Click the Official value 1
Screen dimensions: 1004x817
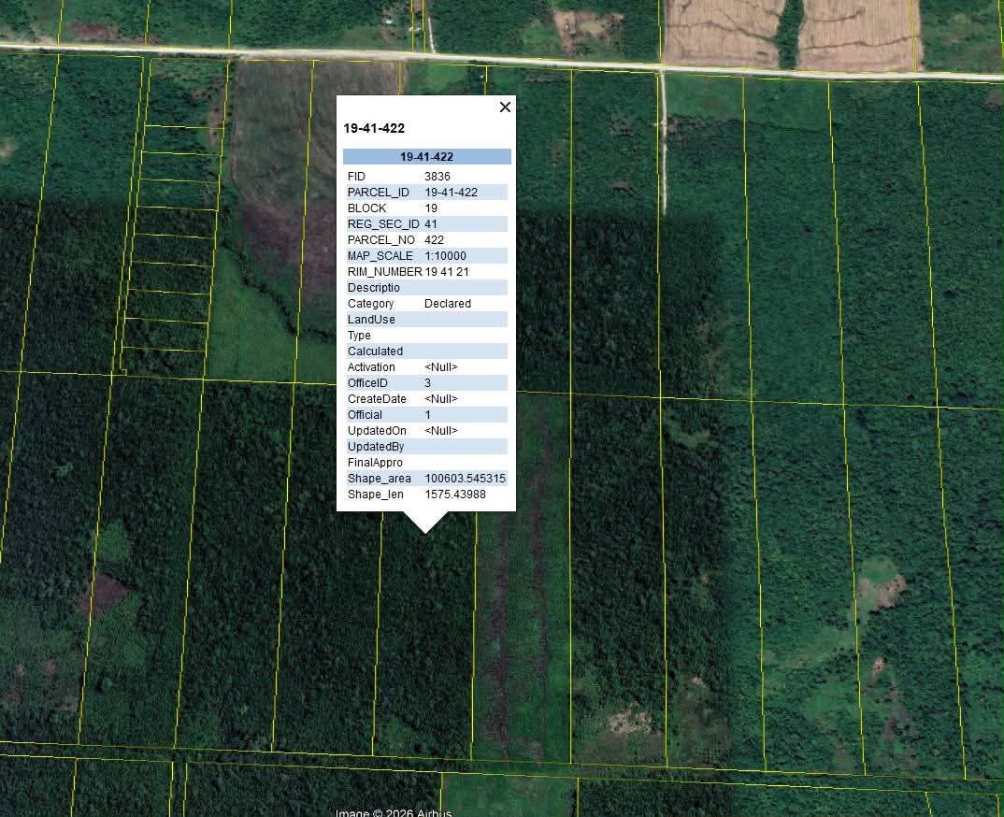[x=428, y=415]
